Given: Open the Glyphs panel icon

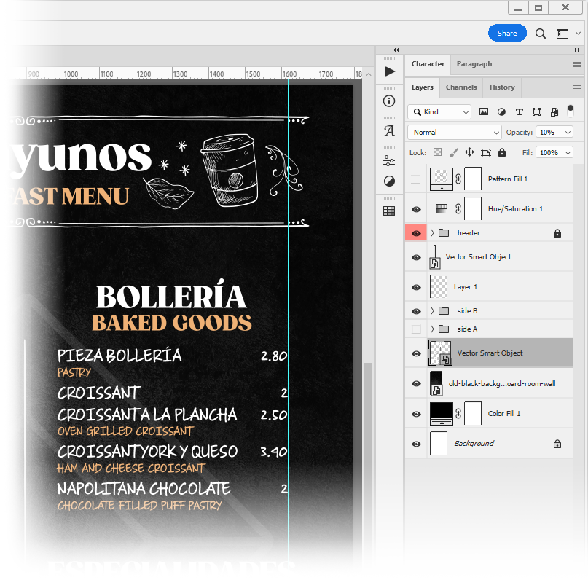Looking at the screenshot, I should (x=389, y=131).
